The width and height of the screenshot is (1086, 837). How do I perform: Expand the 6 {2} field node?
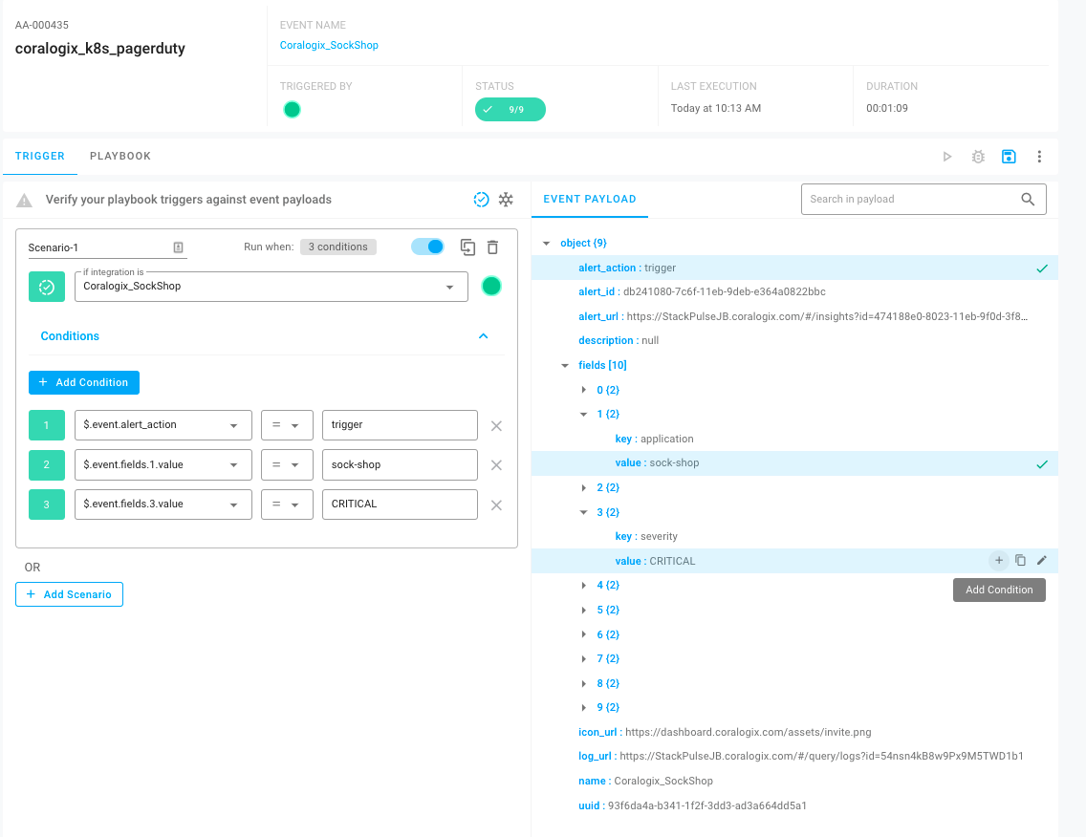click(x=584, y=634)
